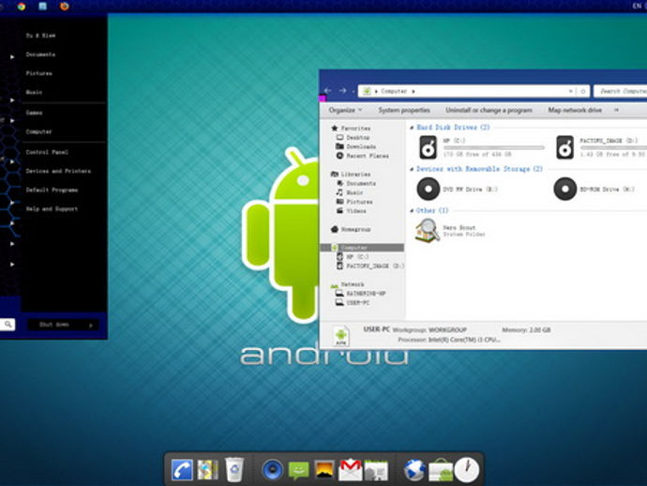Select Music under Libraries

click(354, 192)
